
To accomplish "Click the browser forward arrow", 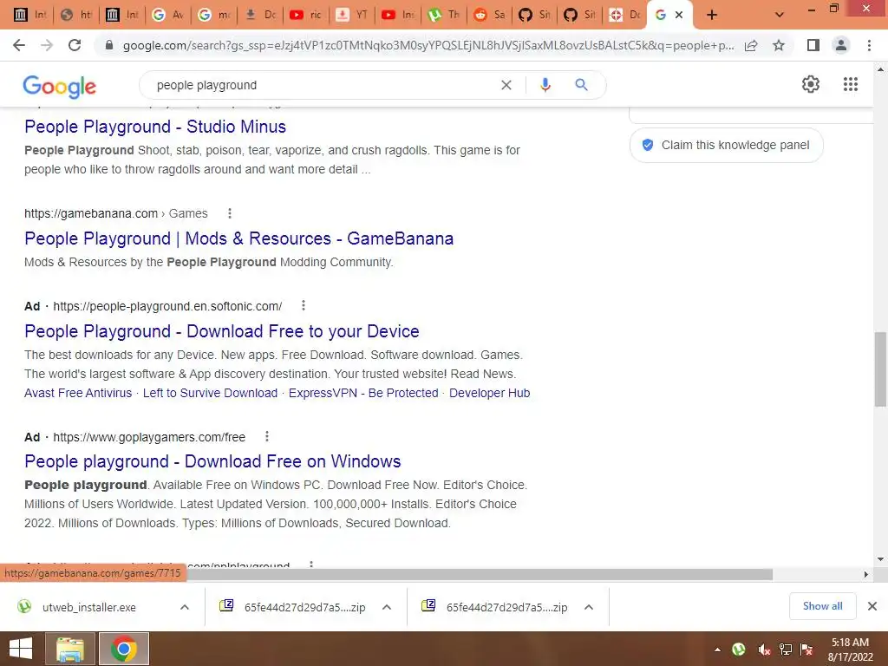I will click(x=47, y=45).
